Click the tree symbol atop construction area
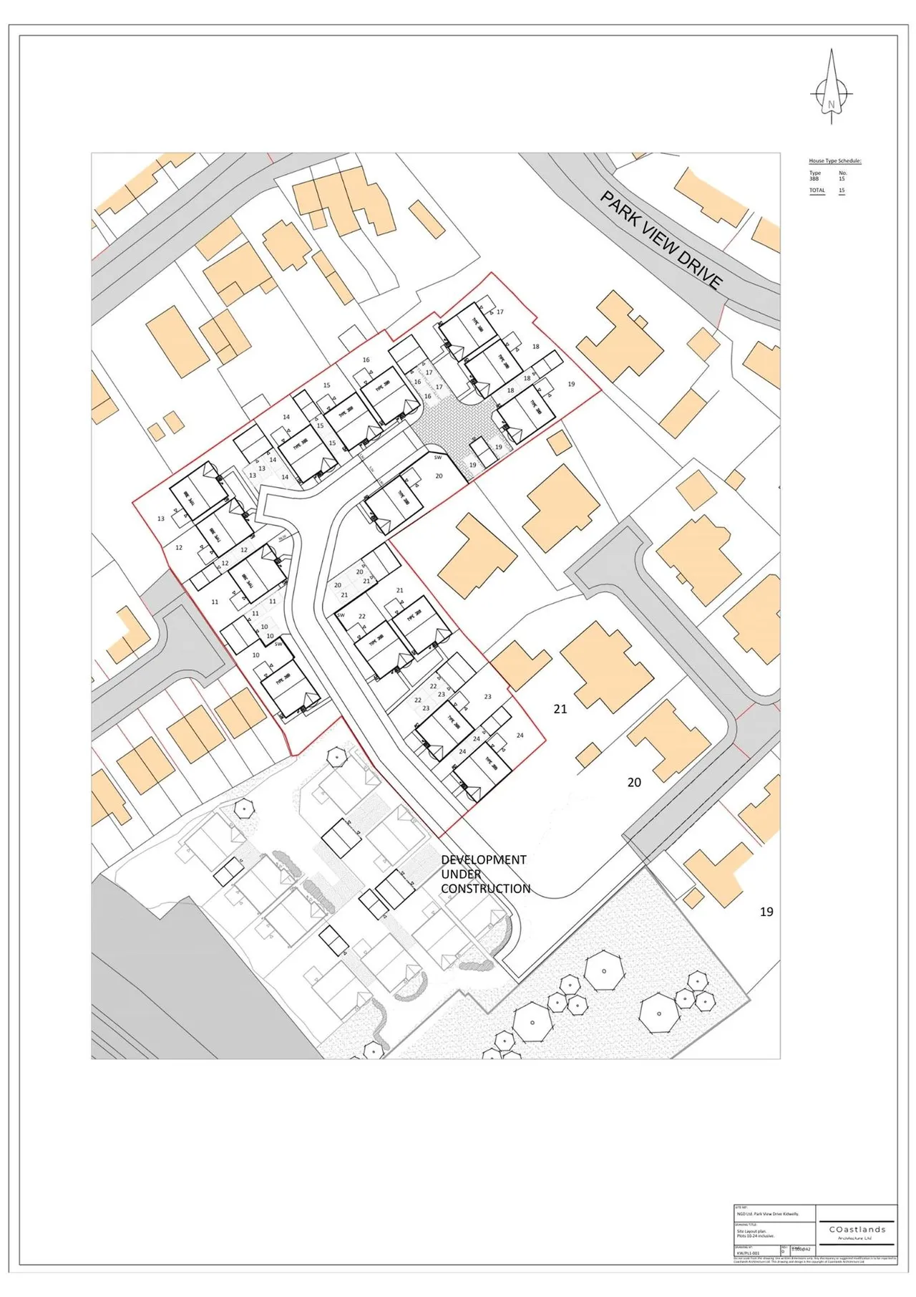Viewport: 916px width, 1297px height. click(x=336, y=756)
